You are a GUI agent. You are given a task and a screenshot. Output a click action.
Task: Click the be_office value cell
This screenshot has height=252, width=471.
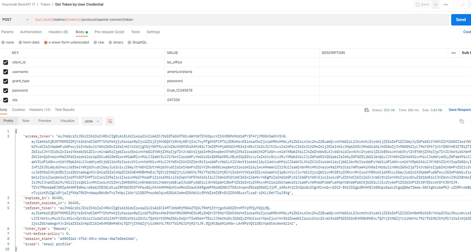coord(242,62)
